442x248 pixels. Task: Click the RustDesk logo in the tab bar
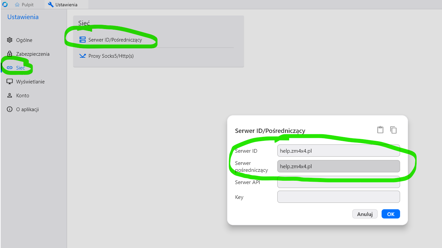point(5,4)
